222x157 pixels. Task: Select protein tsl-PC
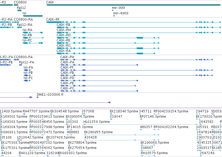click(27, 81)
